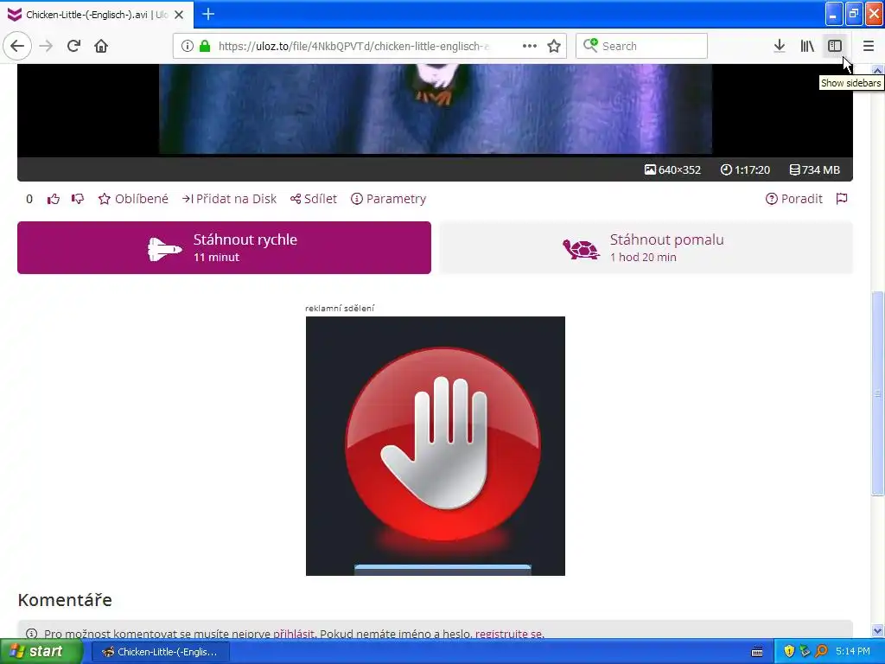This screenshot has width=885, height=664.
Task: Click the 5:14 PM system clock
Action: [x=853, y=652]
